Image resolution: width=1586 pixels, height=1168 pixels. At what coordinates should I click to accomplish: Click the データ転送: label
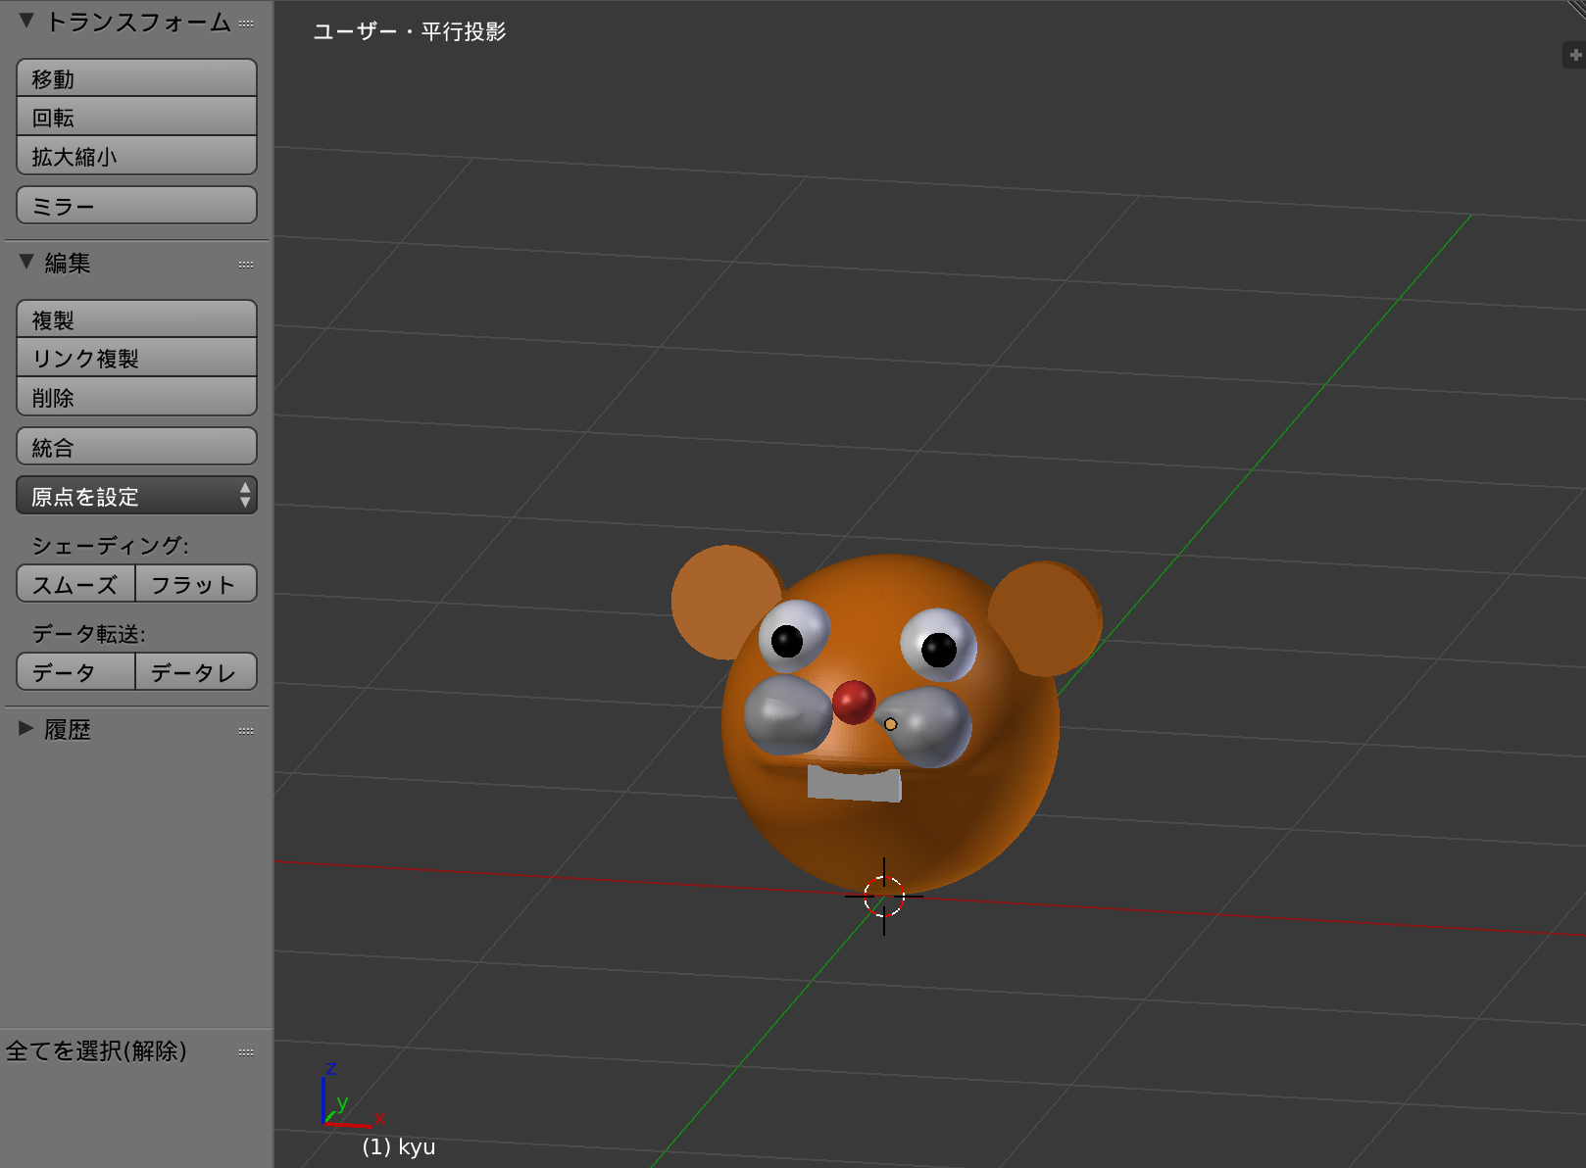88,634
